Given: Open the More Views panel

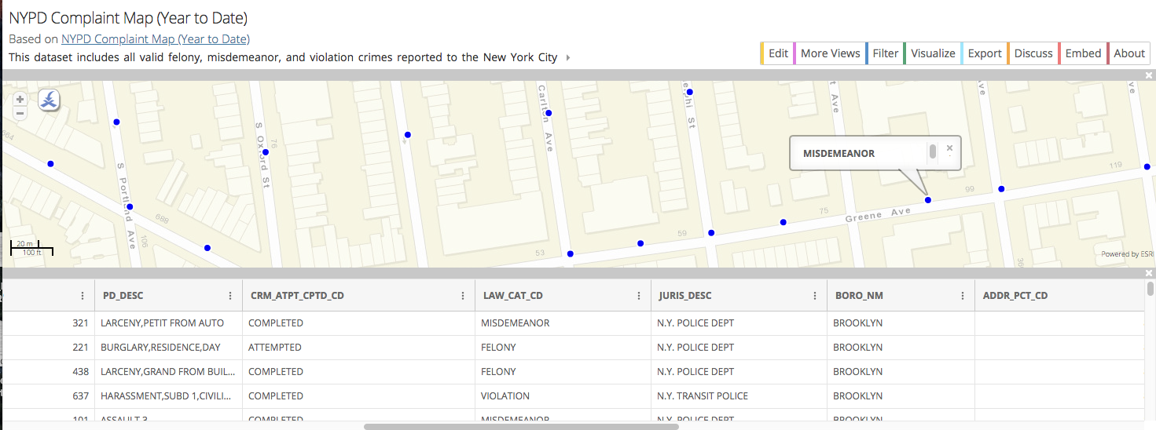Looking at the screenshot, I should [830, 53].
